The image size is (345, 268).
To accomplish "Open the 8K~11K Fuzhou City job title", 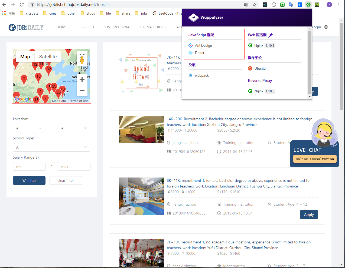I will point(238,183).
